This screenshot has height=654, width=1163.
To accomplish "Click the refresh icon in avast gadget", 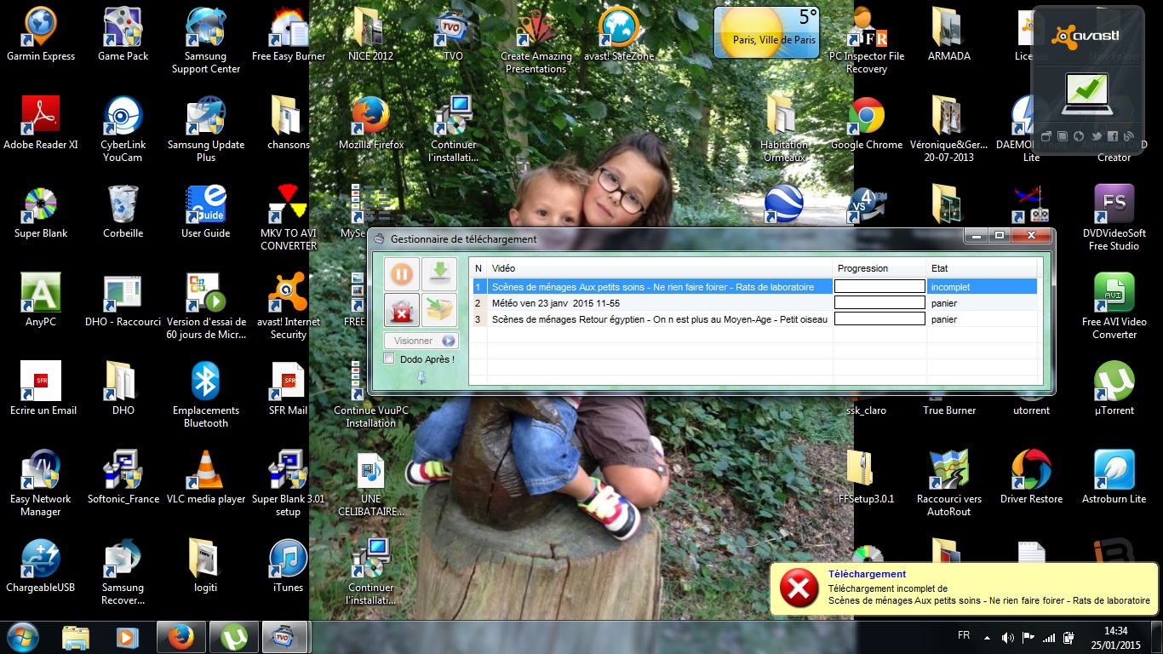I will (x=1079, y=136).
